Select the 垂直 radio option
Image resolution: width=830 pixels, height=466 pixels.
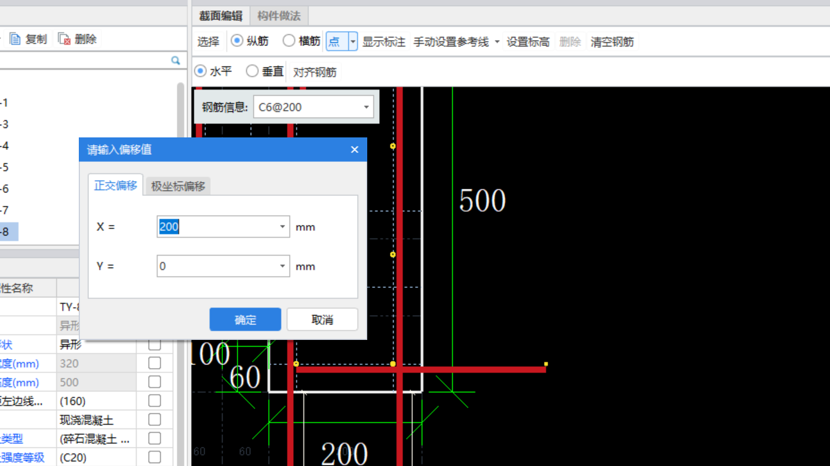coord(253,72)
